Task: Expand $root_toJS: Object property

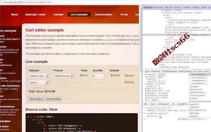Action: click(x=146, y=98)
